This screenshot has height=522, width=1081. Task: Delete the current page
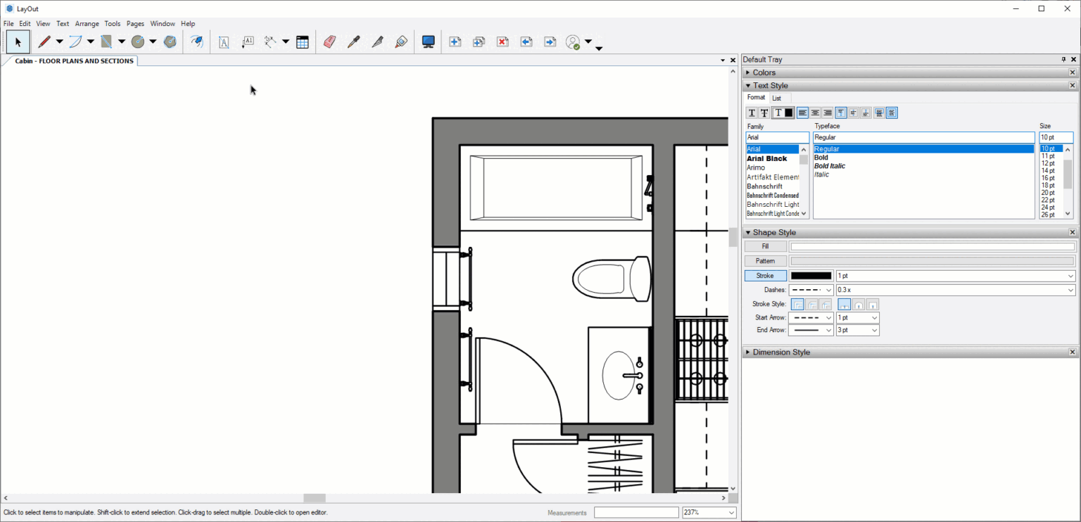[502, 42]
